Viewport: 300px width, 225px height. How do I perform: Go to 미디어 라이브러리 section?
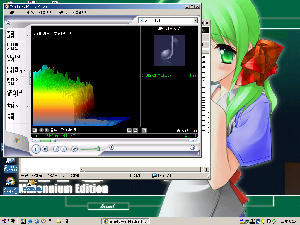click(16, 70)
